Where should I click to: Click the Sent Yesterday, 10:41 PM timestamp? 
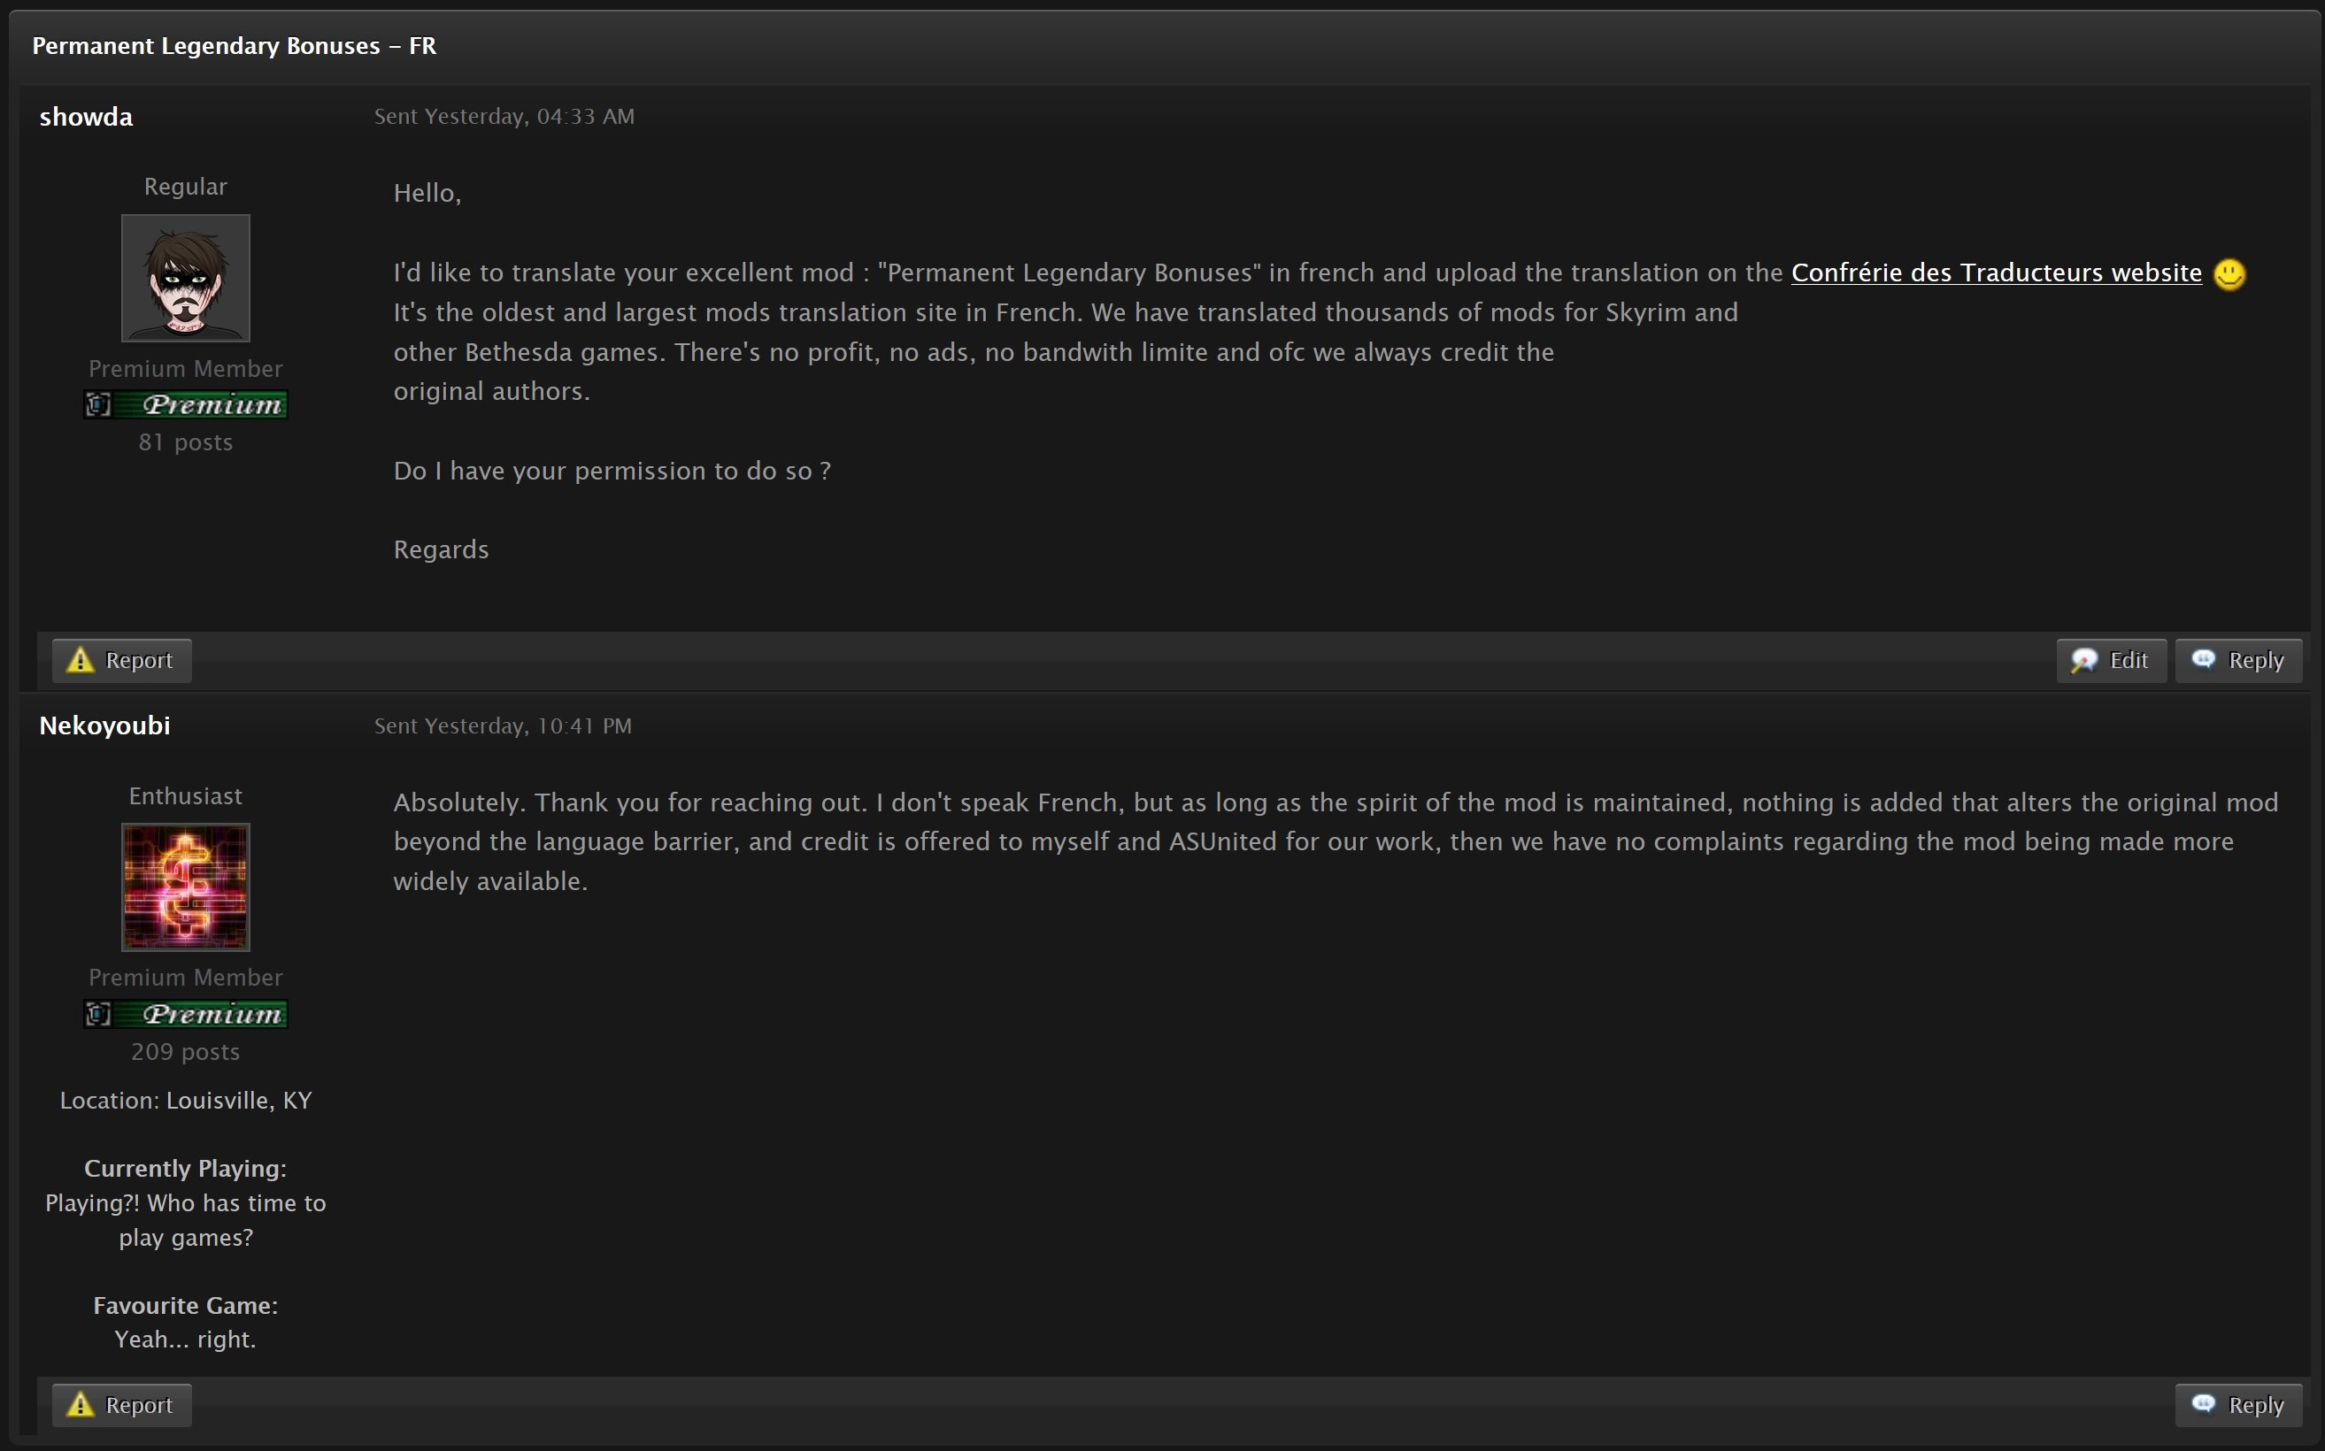coord(503,725)
